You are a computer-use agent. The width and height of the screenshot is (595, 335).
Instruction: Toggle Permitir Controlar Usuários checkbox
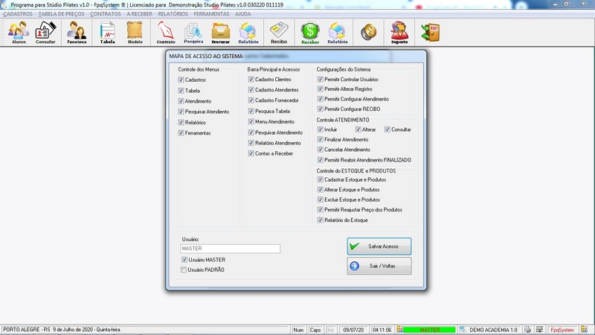tap(321, 79)
